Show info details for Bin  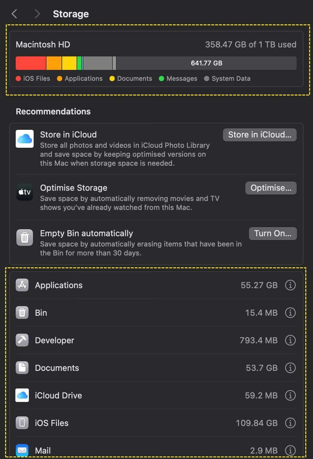(290, 313)
